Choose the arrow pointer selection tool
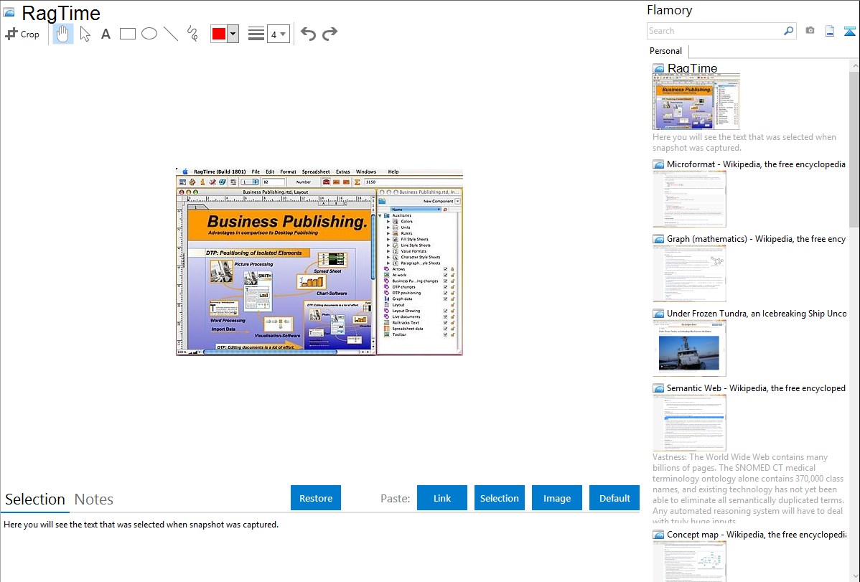Screen dimensions: 860x582 [85, 34]
